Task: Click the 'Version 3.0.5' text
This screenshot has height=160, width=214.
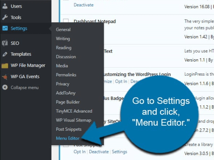Action: tap(196, 153)
